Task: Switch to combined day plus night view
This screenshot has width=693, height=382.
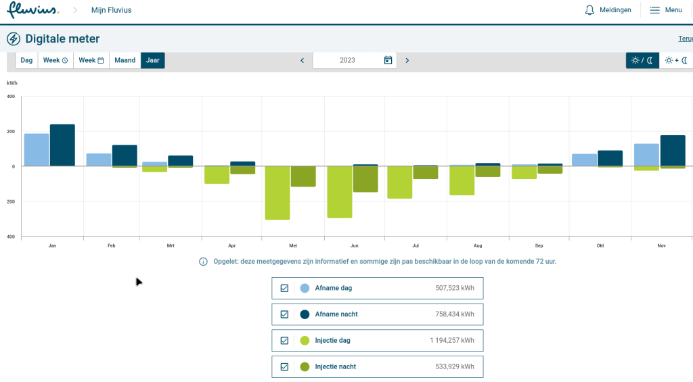Action: click(x=675, y=60)
